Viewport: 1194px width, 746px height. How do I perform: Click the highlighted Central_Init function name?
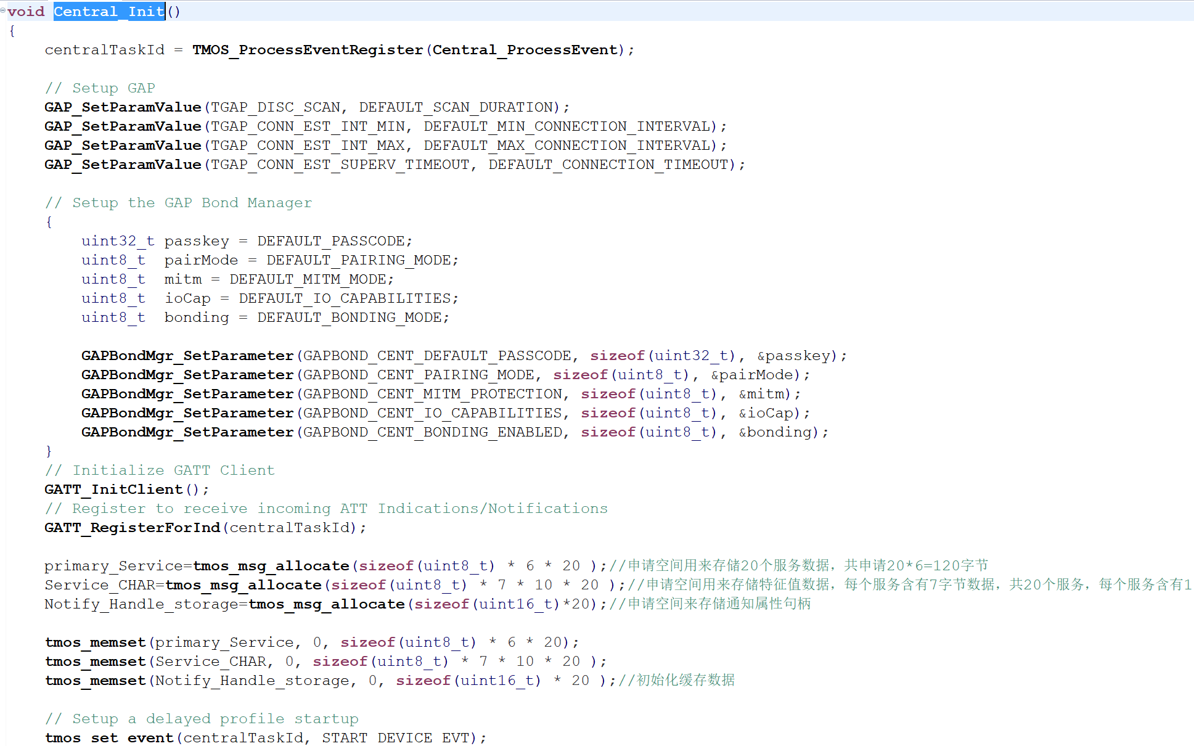109,12
